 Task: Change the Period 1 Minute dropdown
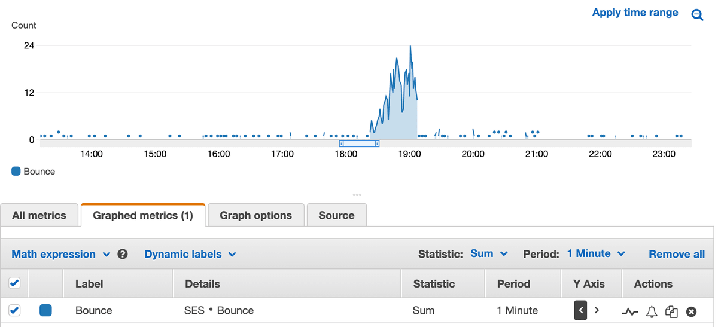(x=595, y=253)
